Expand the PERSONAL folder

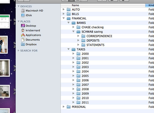pyautogui.click(x=64, y=107)
